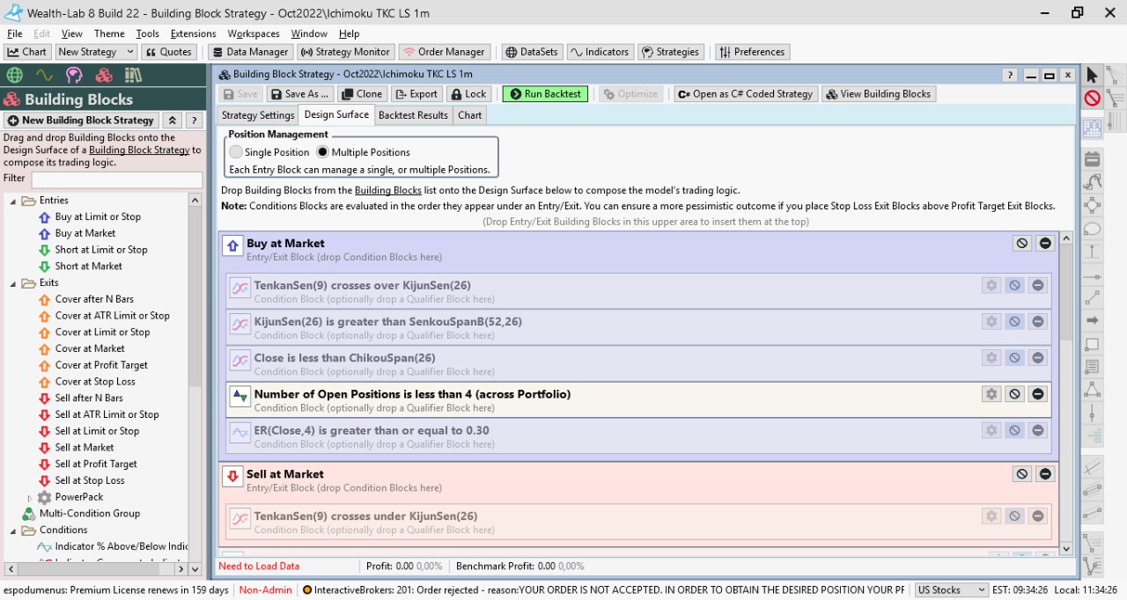
Task: Click the Filter input field
Action: coord(116,179)
